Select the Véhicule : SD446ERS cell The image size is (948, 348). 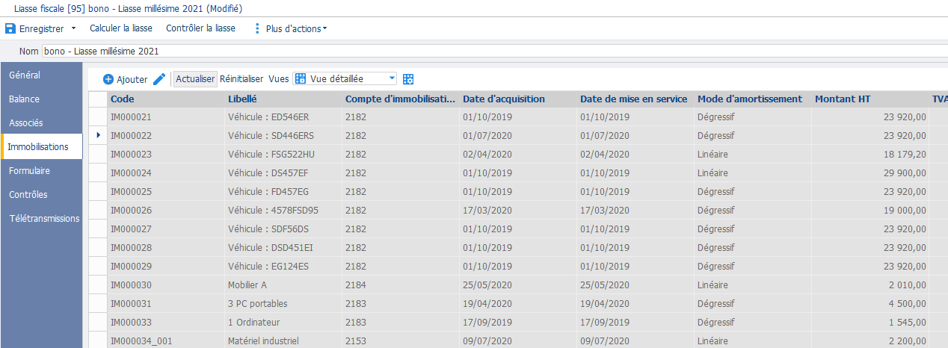click(x=283, y=135)
